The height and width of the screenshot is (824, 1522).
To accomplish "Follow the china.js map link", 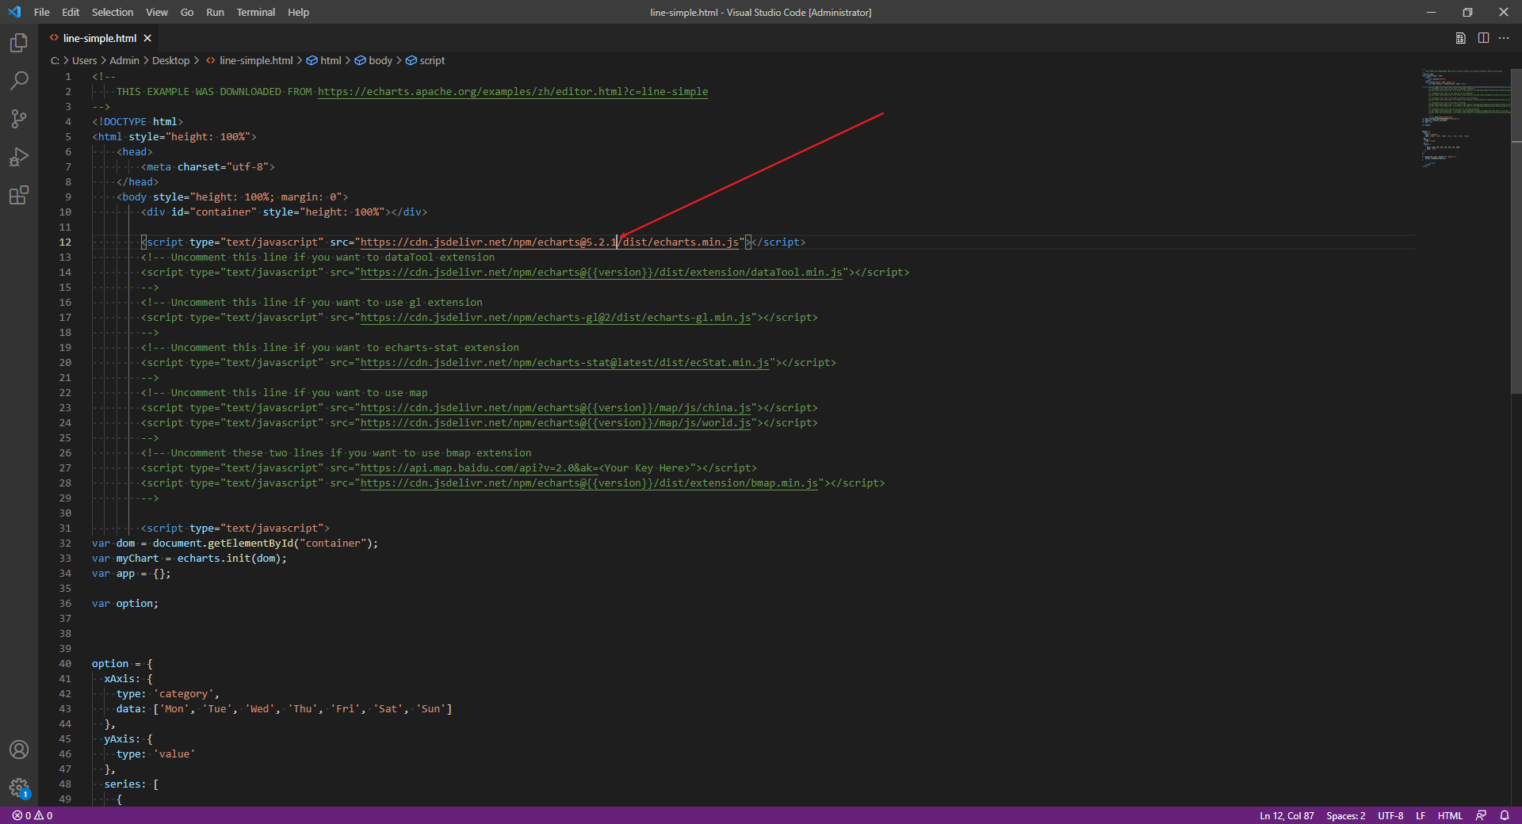I will click(x=556, y=408).
